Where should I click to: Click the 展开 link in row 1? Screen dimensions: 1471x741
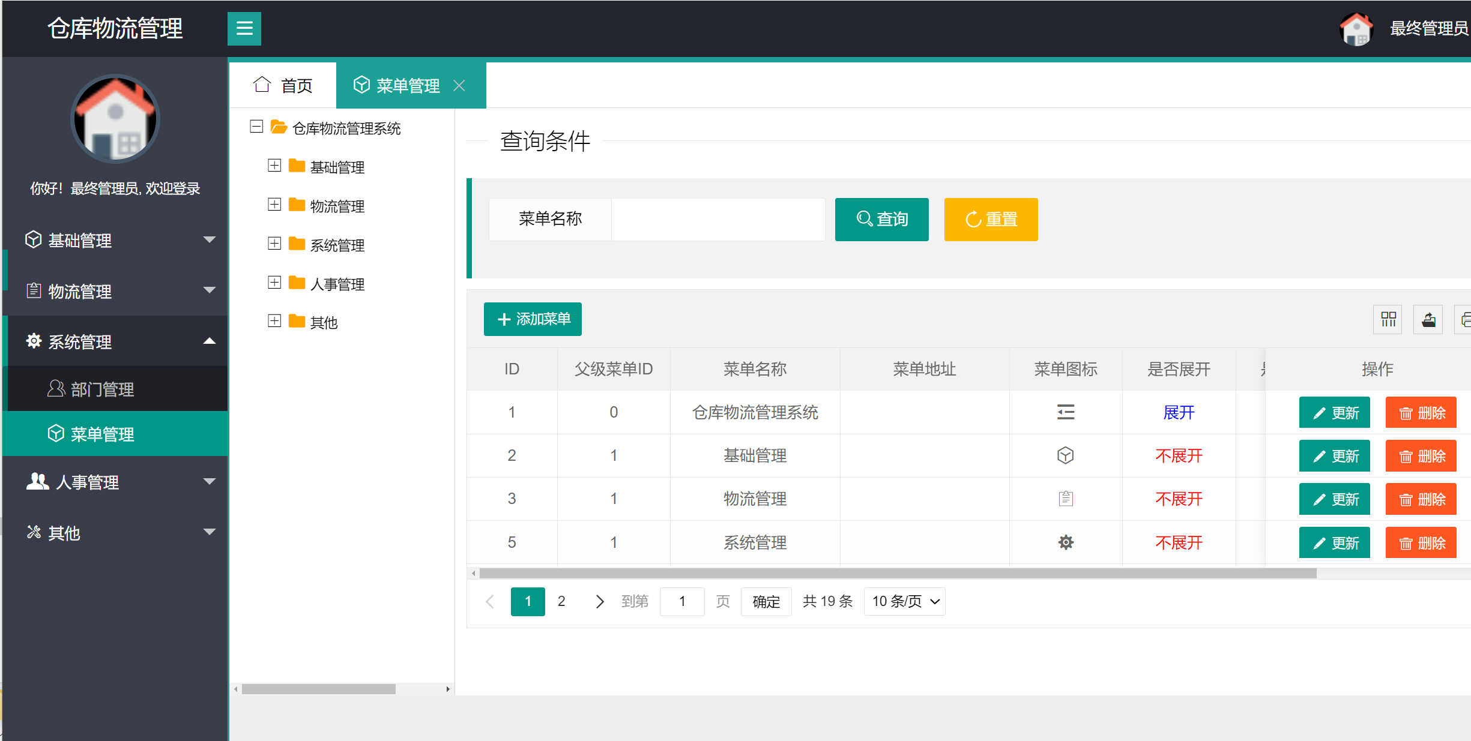point(1179,413)
